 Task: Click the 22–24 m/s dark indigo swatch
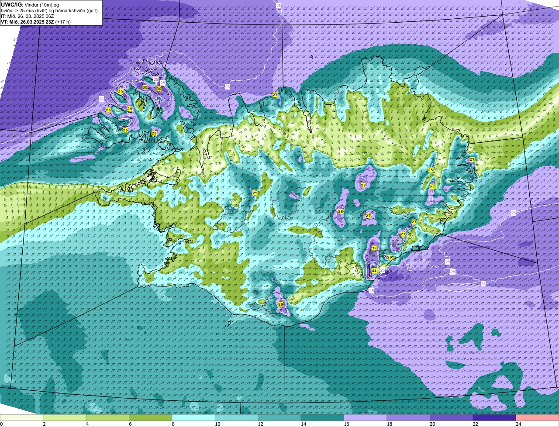[x=494, y=417]
